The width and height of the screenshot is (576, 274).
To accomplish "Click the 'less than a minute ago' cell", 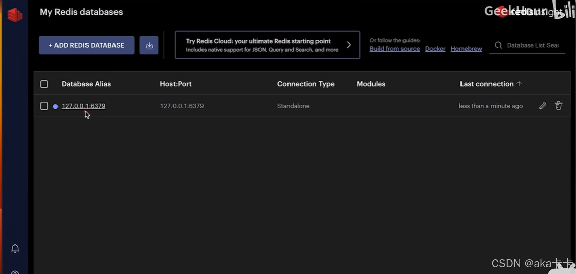I will coord(491,106).
